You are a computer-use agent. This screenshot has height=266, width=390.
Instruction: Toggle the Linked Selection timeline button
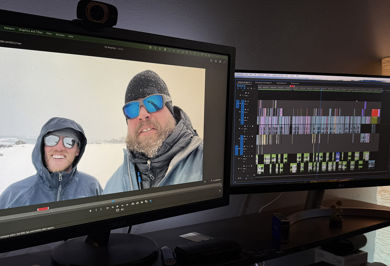coord(245,88)
